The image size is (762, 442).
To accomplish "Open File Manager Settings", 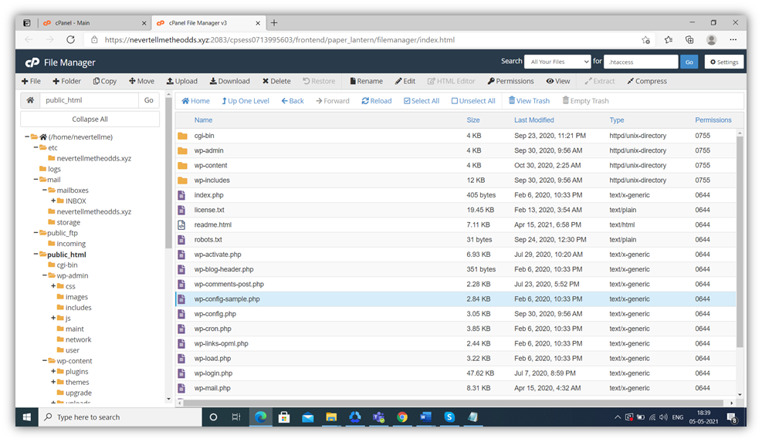I will (724, 62).
